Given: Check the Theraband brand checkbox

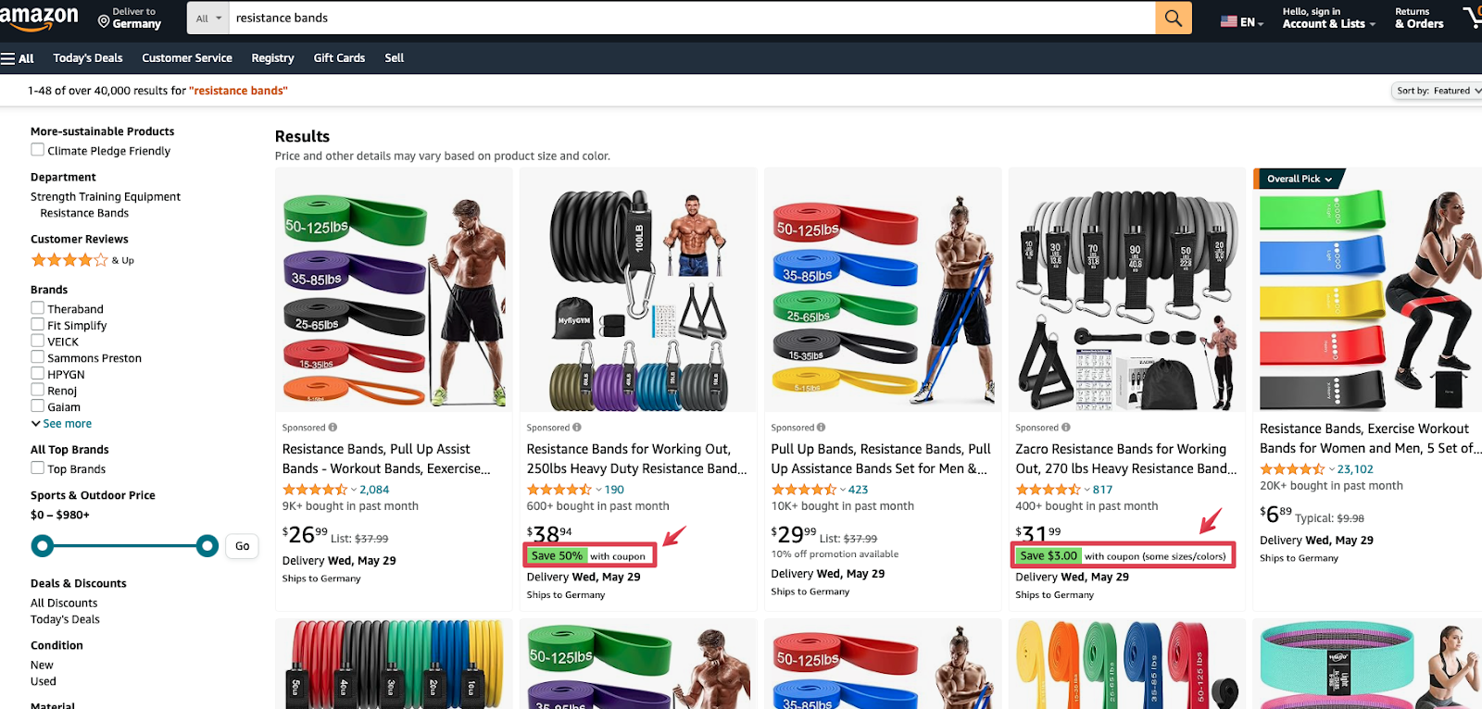Looking at the screenshot, I should [x=36, y=308].
